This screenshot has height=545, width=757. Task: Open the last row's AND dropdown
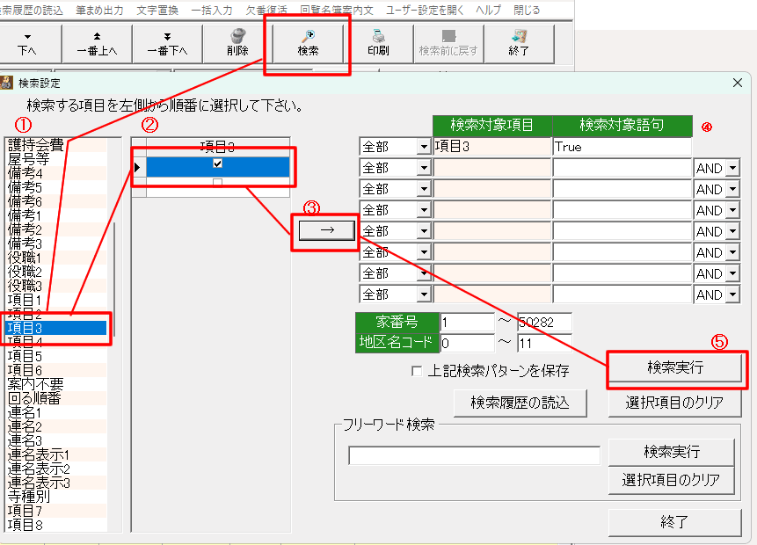[732, 295]
